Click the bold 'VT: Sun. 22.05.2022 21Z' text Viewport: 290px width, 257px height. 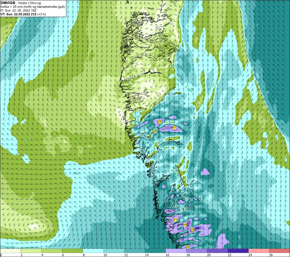[x=19, y=14]
